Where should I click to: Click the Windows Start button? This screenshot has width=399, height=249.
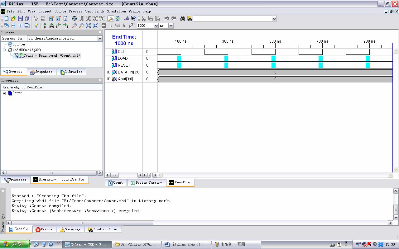15,244
